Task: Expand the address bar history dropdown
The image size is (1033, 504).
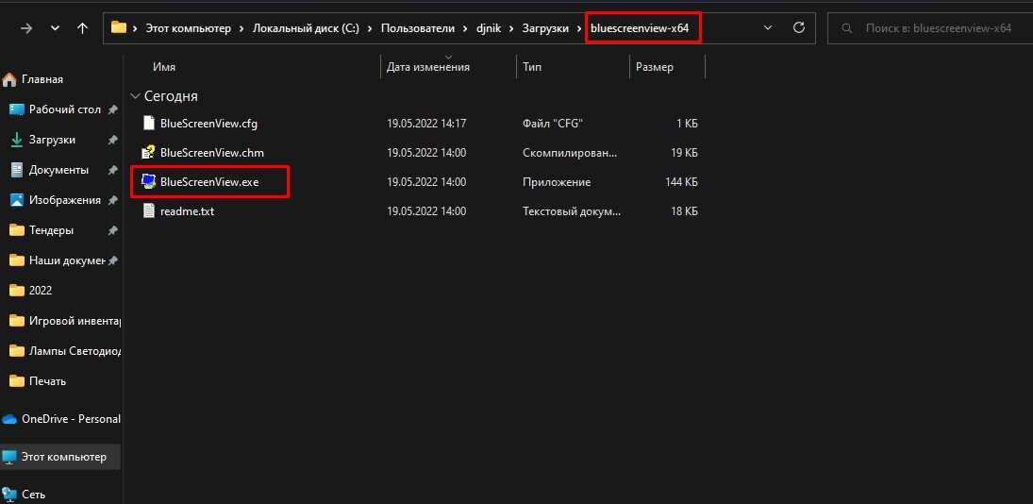Action: pos(768,27)
